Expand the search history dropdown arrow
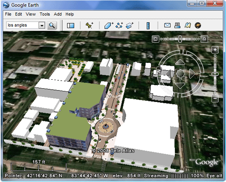This screenshot has width=226, height=182. coord(42,25)
